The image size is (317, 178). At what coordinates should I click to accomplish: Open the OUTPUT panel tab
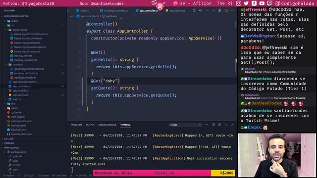click(x=90, y=125)
